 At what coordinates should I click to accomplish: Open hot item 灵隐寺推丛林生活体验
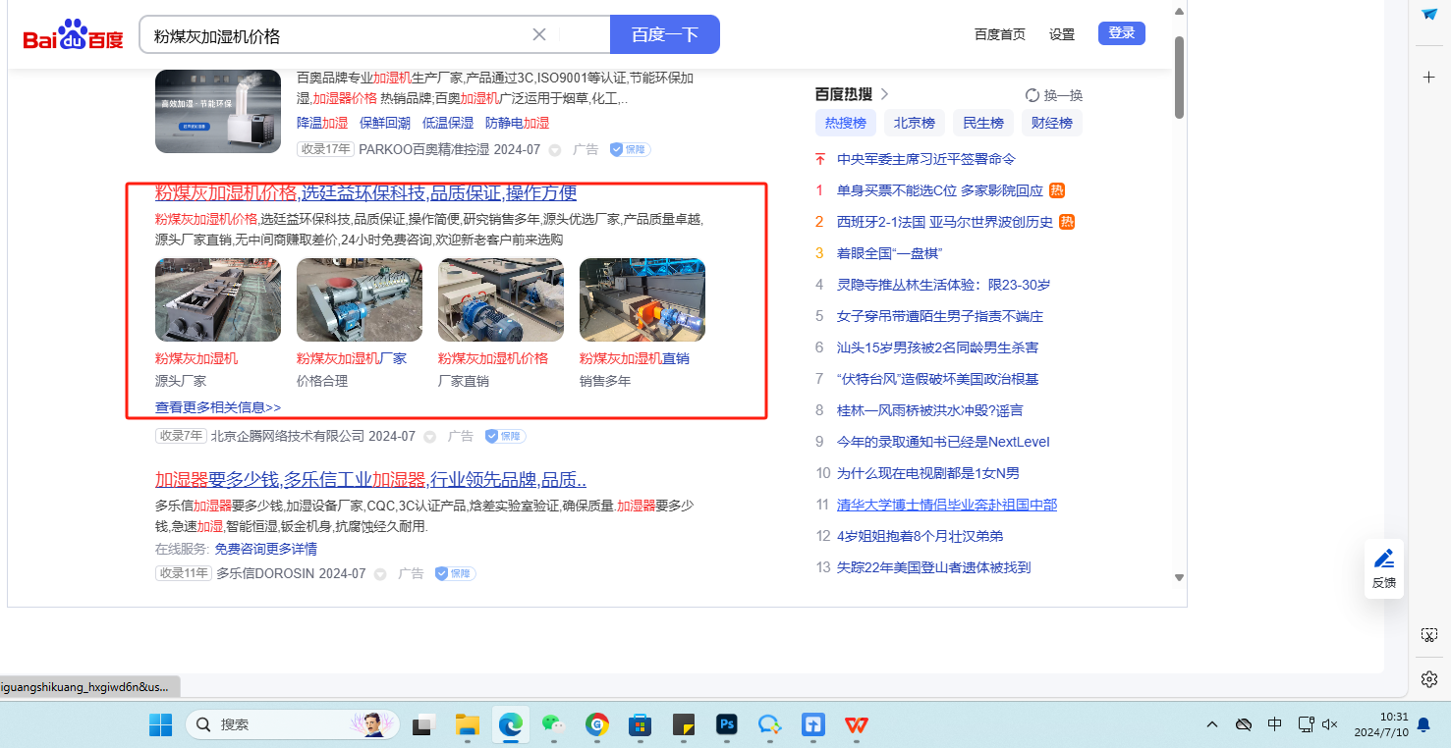tap(944, 285)
